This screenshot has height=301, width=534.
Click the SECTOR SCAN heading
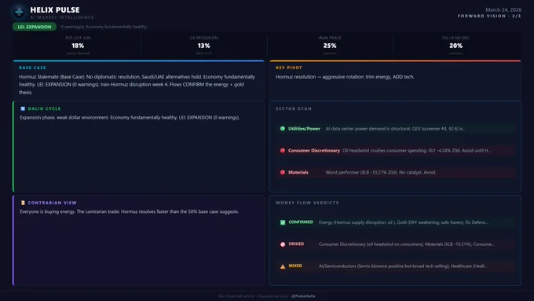coord(294,108)
